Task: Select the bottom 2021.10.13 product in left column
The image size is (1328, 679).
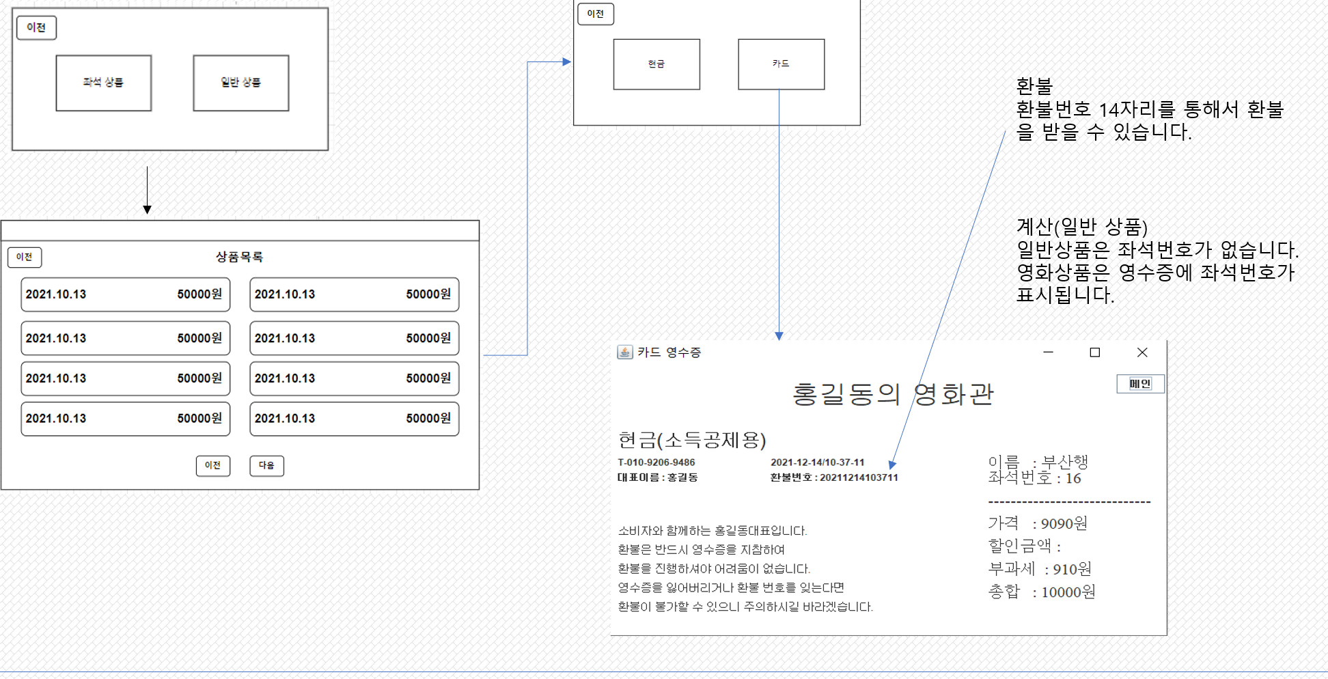Action: coord(125,419)
